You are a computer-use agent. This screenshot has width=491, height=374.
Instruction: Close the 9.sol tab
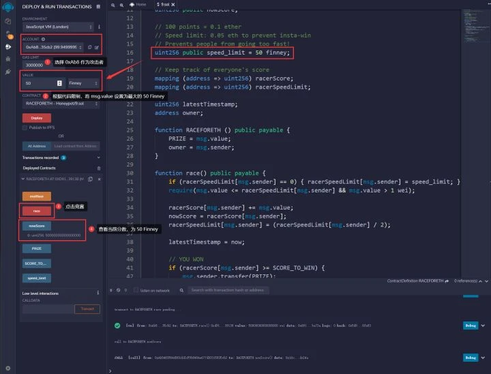tap(173, 4)
